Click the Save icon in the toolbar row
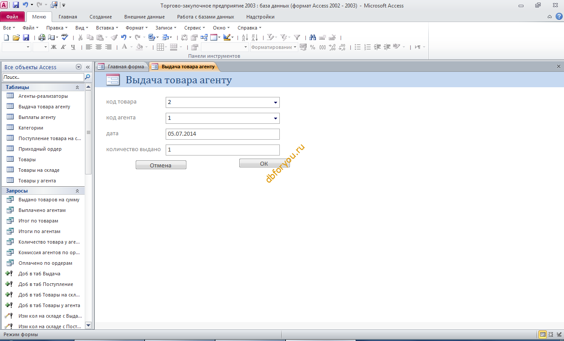Screen dimensions: 564x341 click(26, 37)
